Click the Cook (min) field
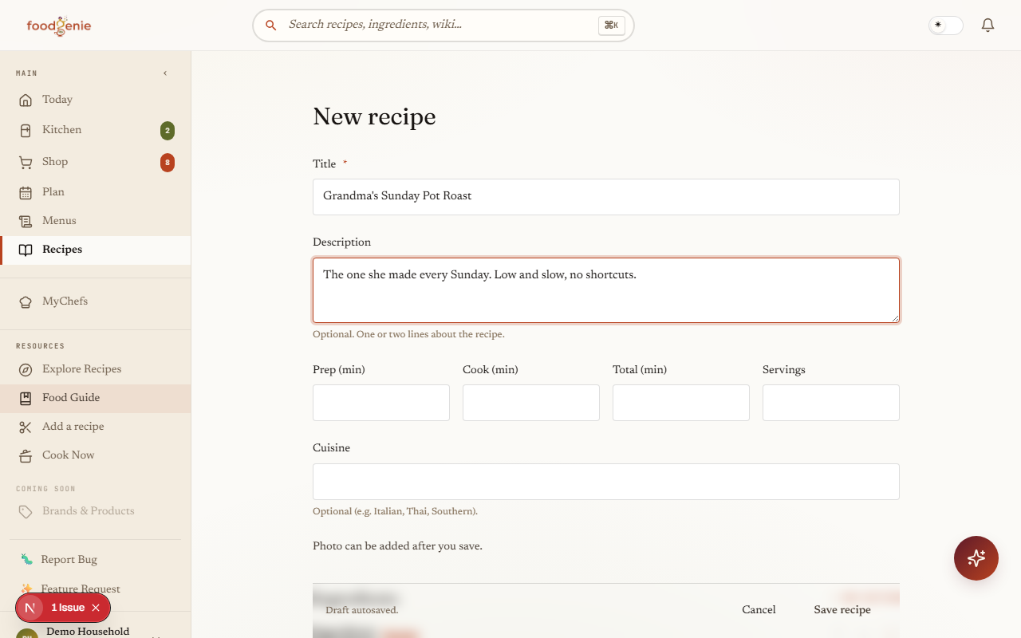1021x638 pixels. [x=531, y=403]
